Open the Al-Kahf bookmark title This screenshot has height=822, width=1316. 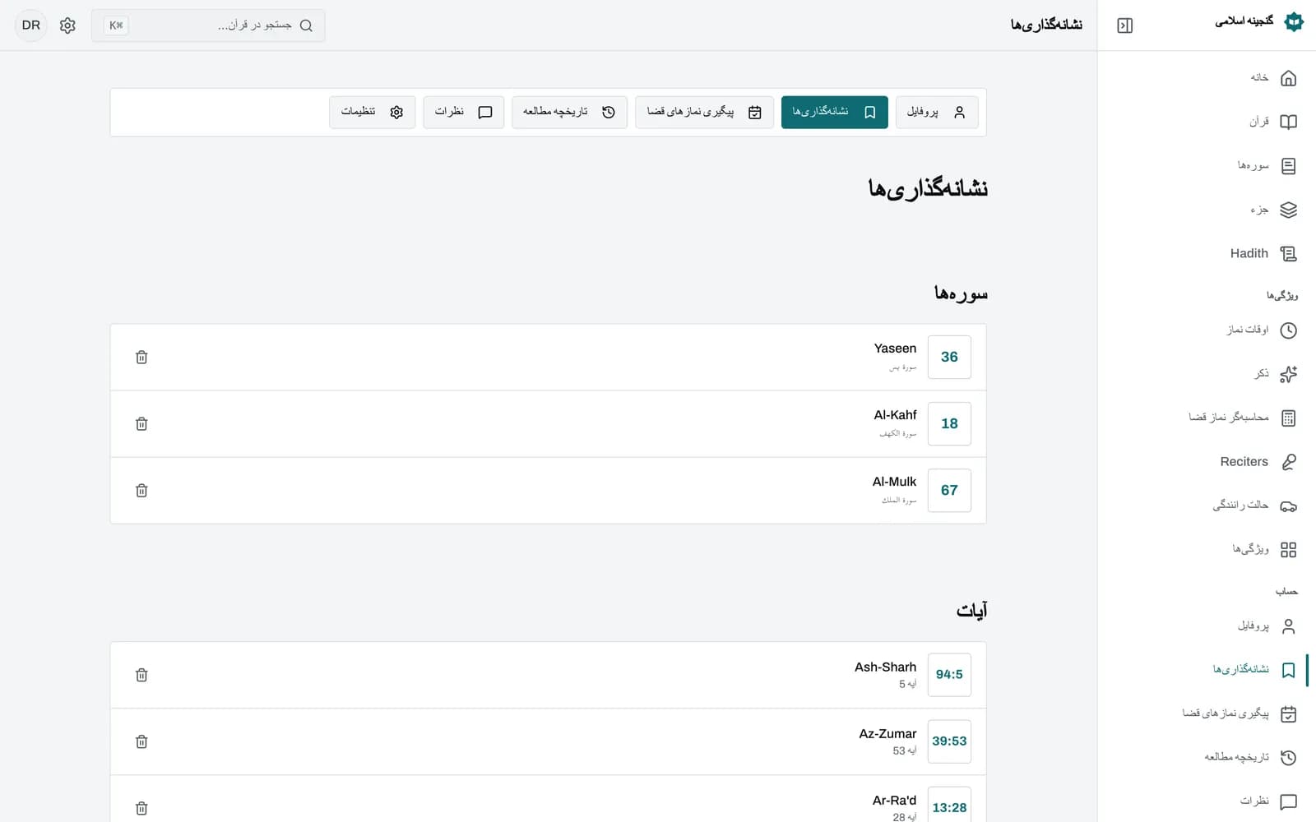point(895,415)
